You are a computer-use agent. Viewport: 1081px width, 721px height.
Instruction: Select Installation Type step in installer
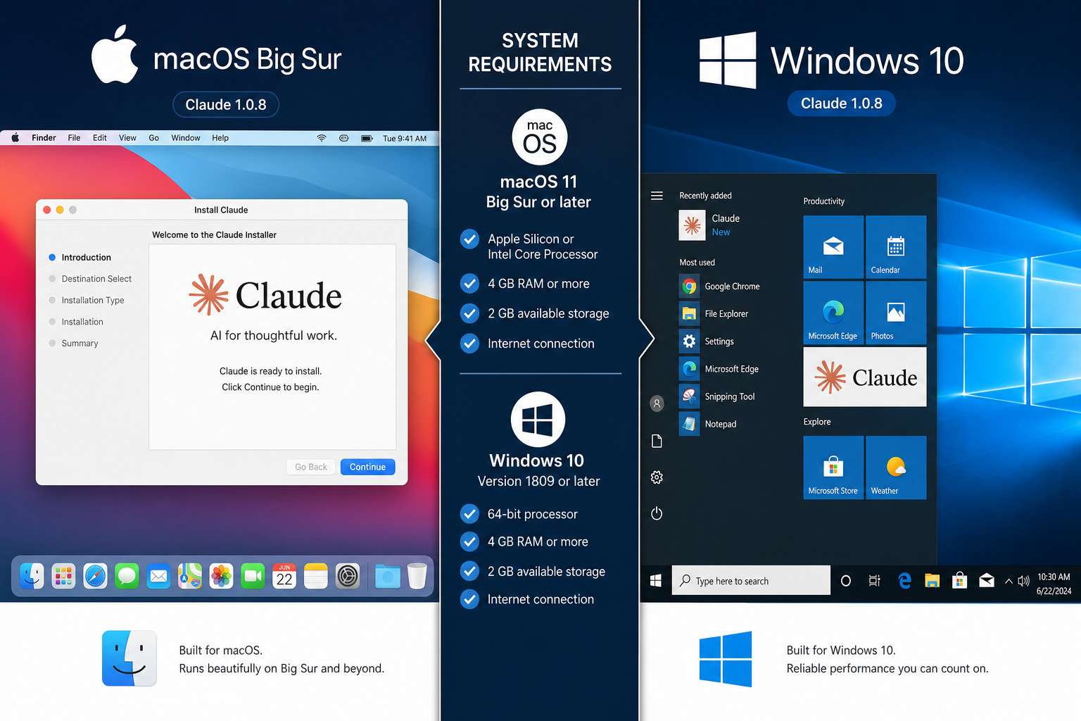(x=87, y=300)
